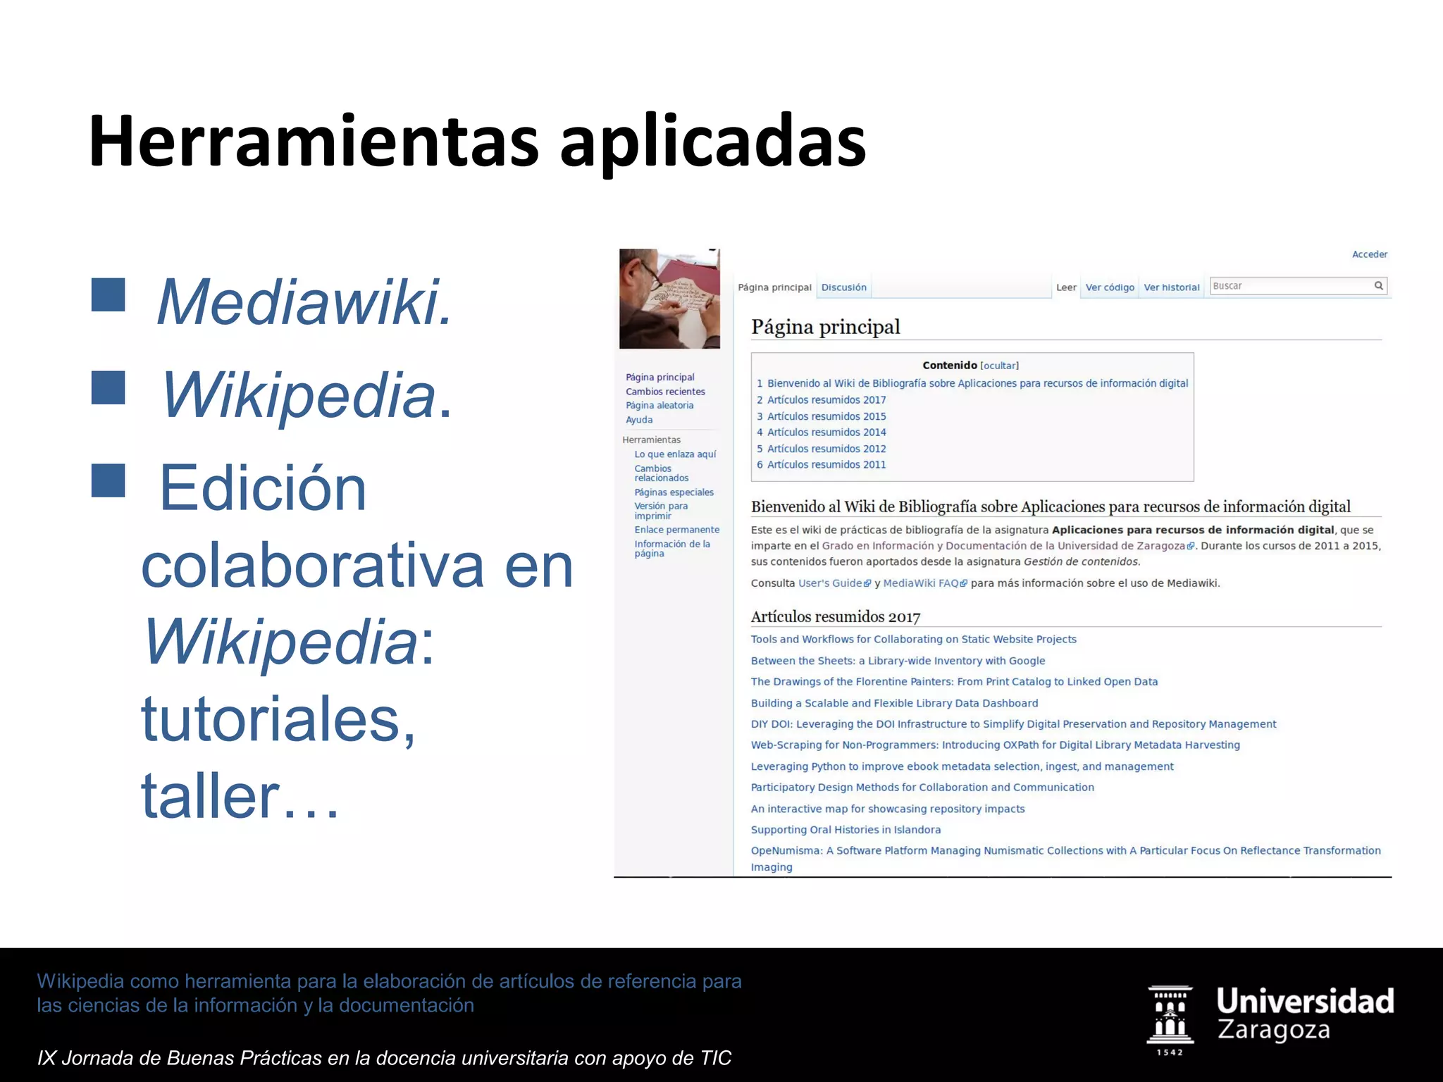The height and width of the screenshot is (1082, 1443).
Task: Open Enlace permanente link
Action: pyautogui.click(x=677, y=530)
